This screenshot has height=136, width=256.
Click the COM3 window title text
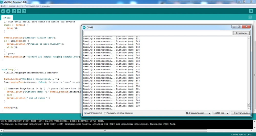[x=90, y=28]
